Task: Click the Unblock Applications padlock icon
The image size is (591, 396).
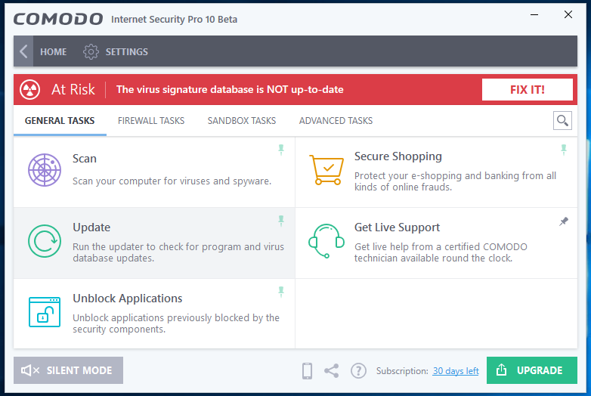Action: [45, 311]
